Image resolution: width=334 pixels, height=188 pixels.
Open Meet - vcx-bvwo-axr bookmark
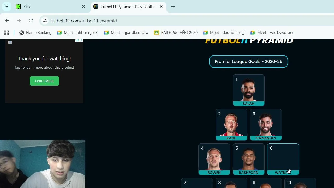[272, 33]
